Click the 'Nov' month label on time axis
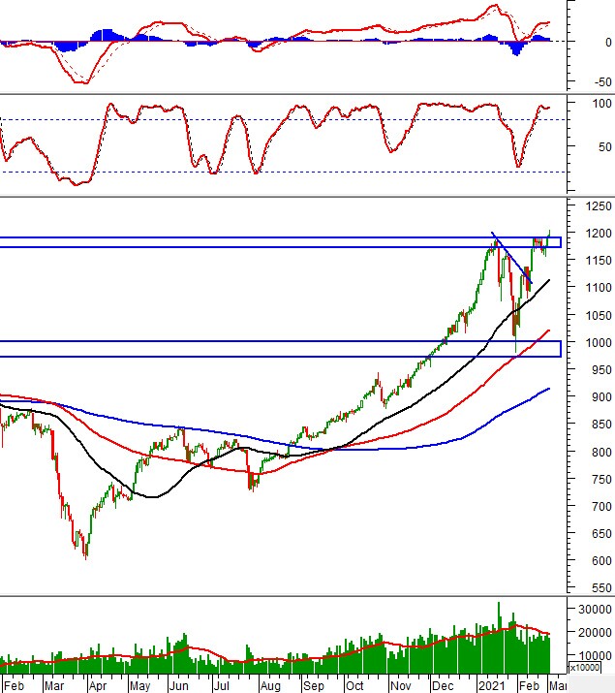Image resolution: width=615 pixels, height=693 pixels. coord(400,686)
